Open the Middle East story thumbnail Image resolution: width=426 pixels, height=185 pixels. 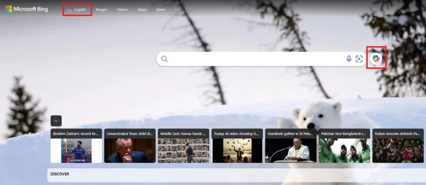183,151
